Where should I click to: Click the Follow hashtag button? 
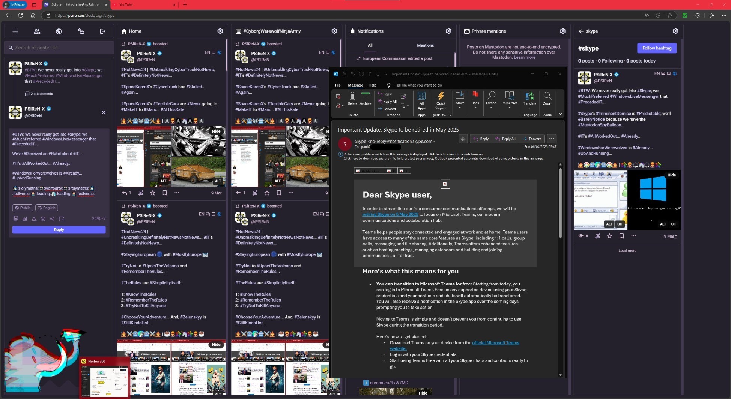(x=657, y=48)
